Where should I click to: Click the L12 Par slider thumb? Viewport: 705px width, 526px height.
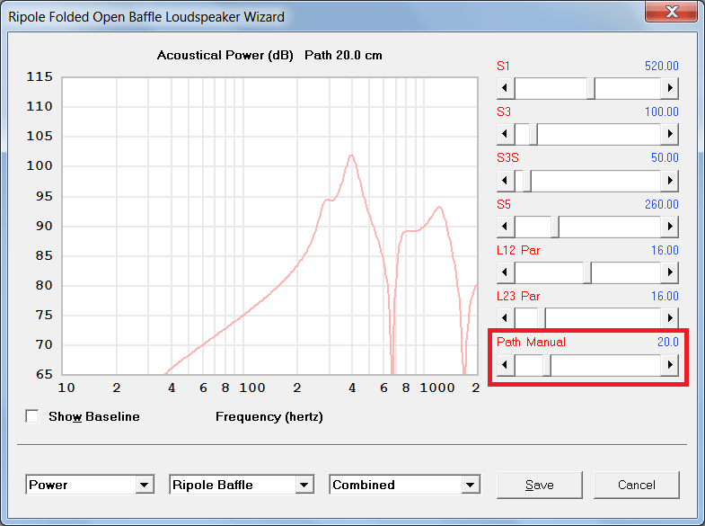[587, 272]
